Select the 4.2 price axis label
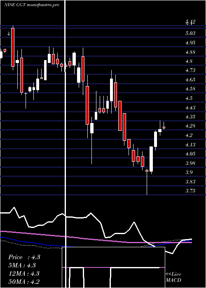The height and width of the screenshot is (288, 206). [189, 135]
